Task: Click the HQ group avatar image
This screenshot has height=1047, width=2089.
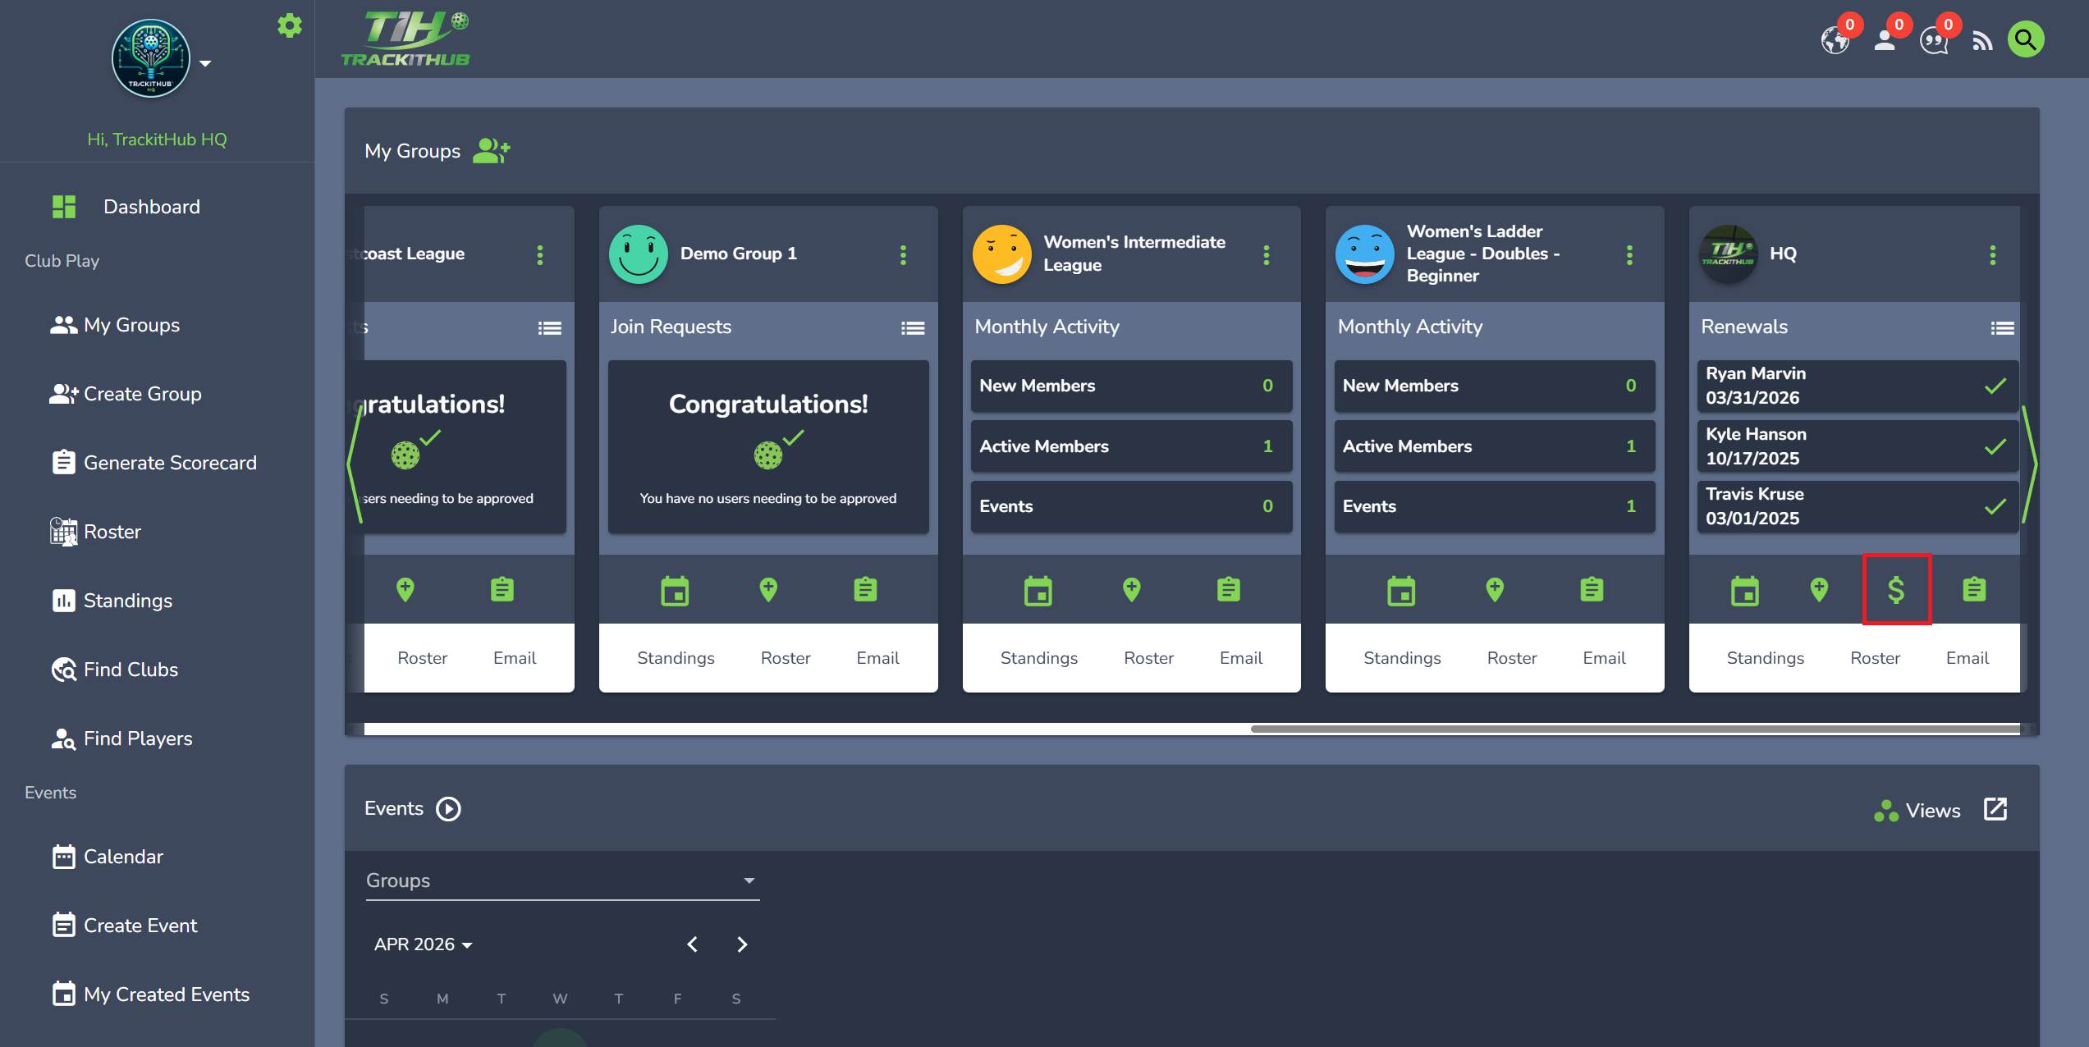Action: tap(1728, 254)
